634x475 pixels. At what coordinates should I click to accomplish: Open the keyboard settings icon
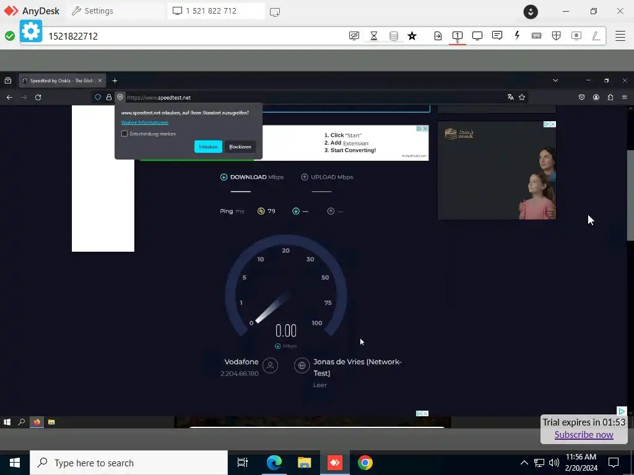coord(537,36)
